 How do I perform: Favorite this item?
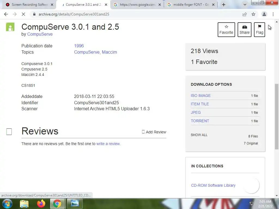pos(226,29)
